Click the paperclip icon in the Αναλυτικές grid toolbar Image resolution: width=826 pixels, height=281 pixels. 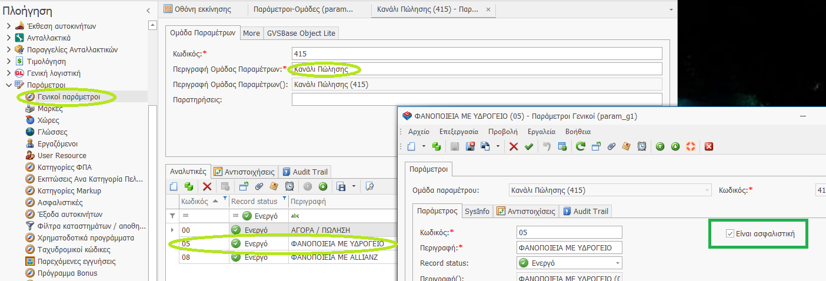point(259,186)
